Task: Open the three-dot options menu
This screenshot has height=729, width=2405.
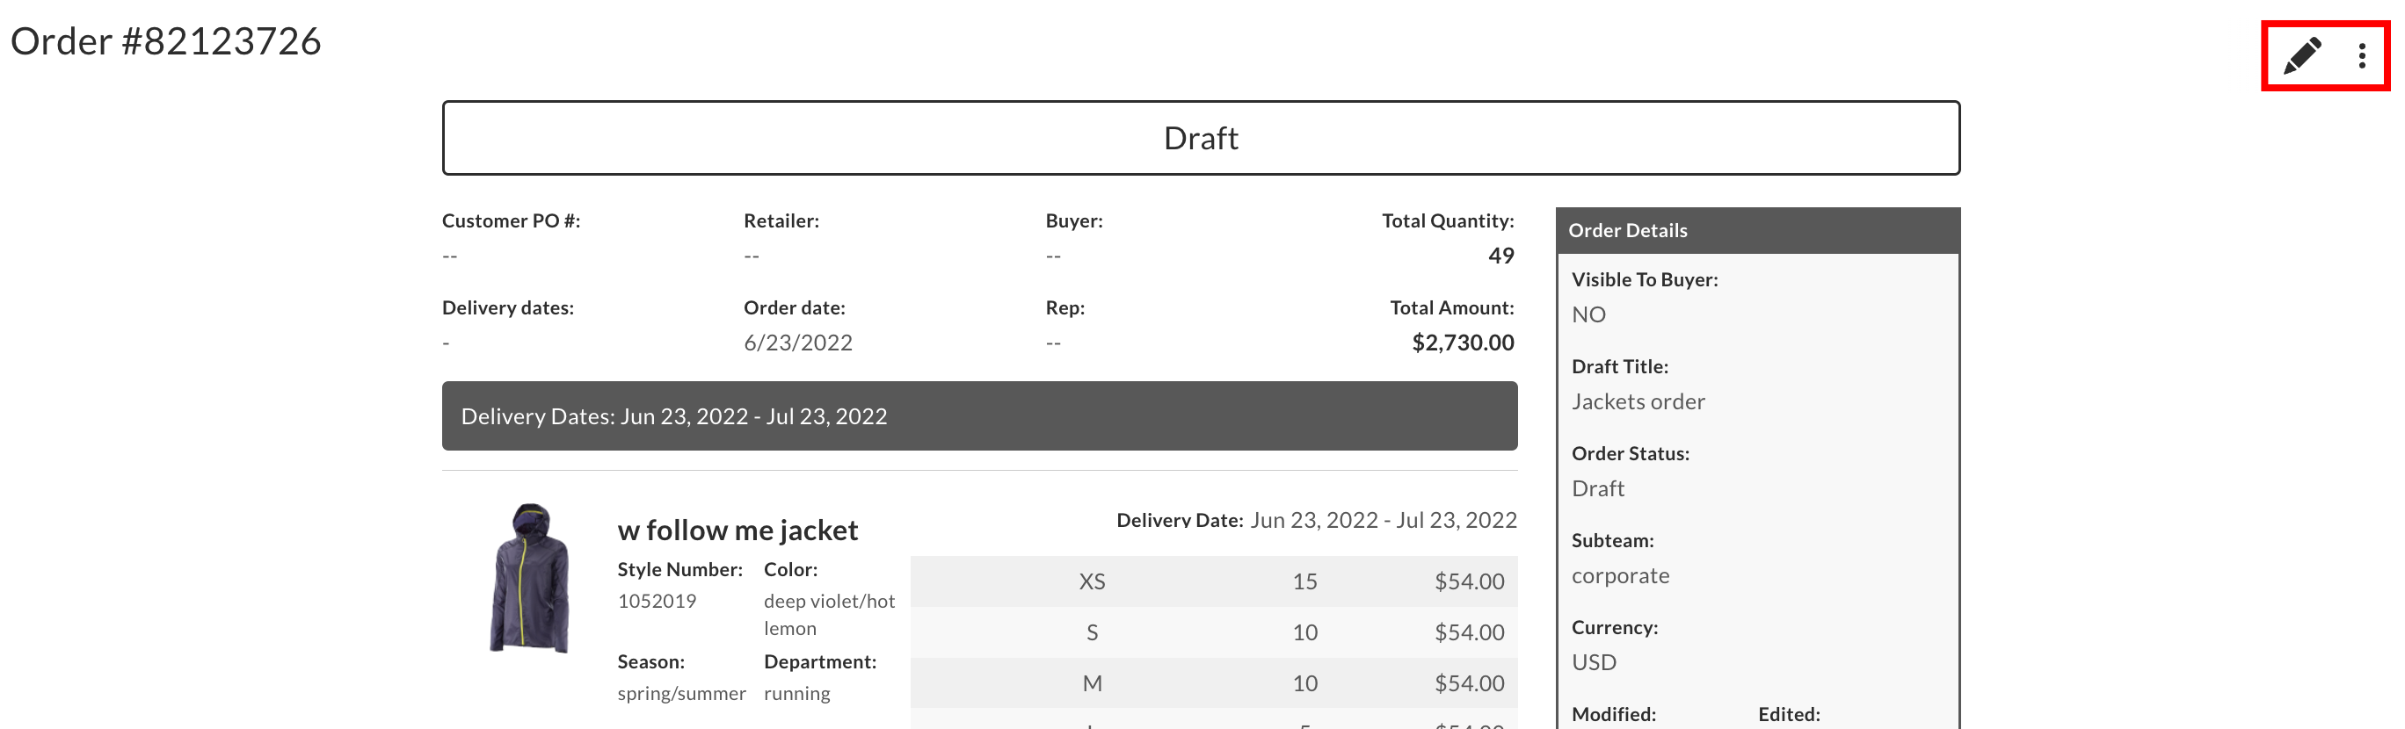Action: click(2361, 55)
